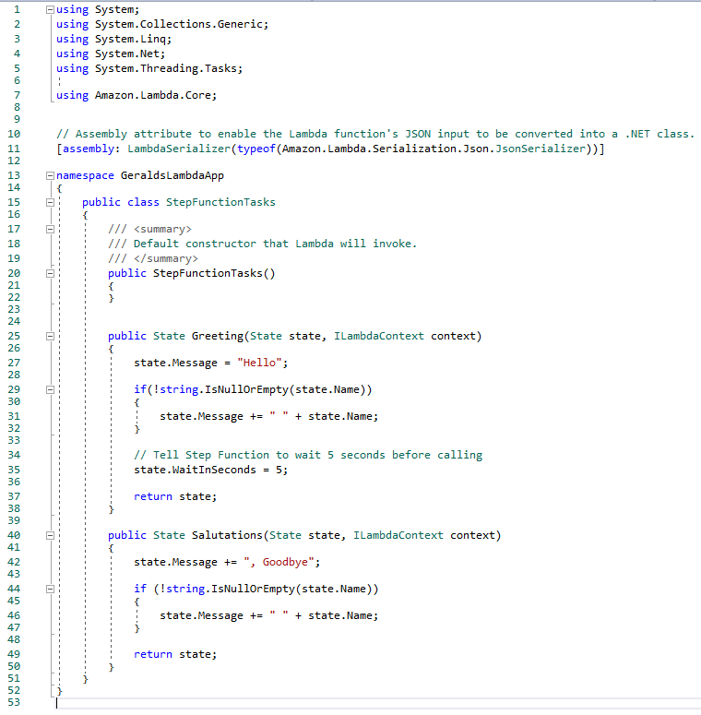Collapse the StepFunctionTasks constructor at line 20

[x=50, y=274]
